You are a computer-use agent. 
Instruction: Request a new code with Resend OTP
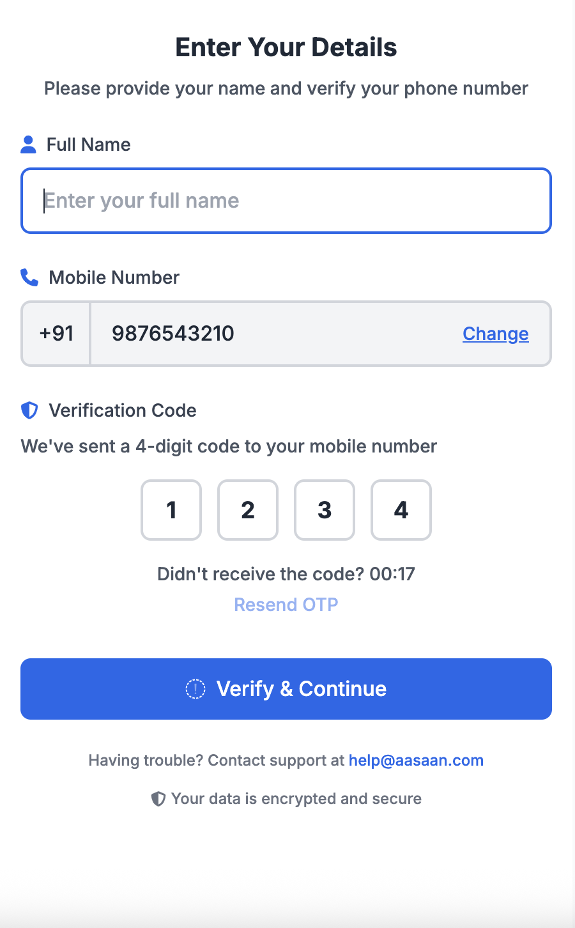(x=286, y=605)
